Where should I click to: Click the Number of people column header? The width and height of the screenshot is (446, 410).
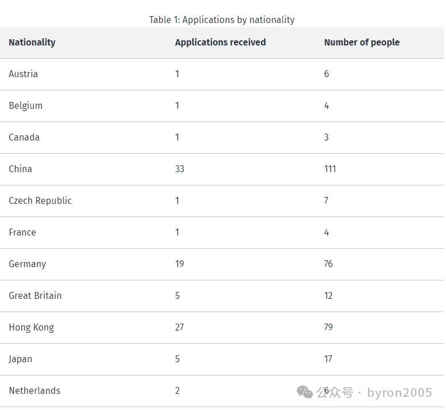pyautogui.click(x=361, y=42)
